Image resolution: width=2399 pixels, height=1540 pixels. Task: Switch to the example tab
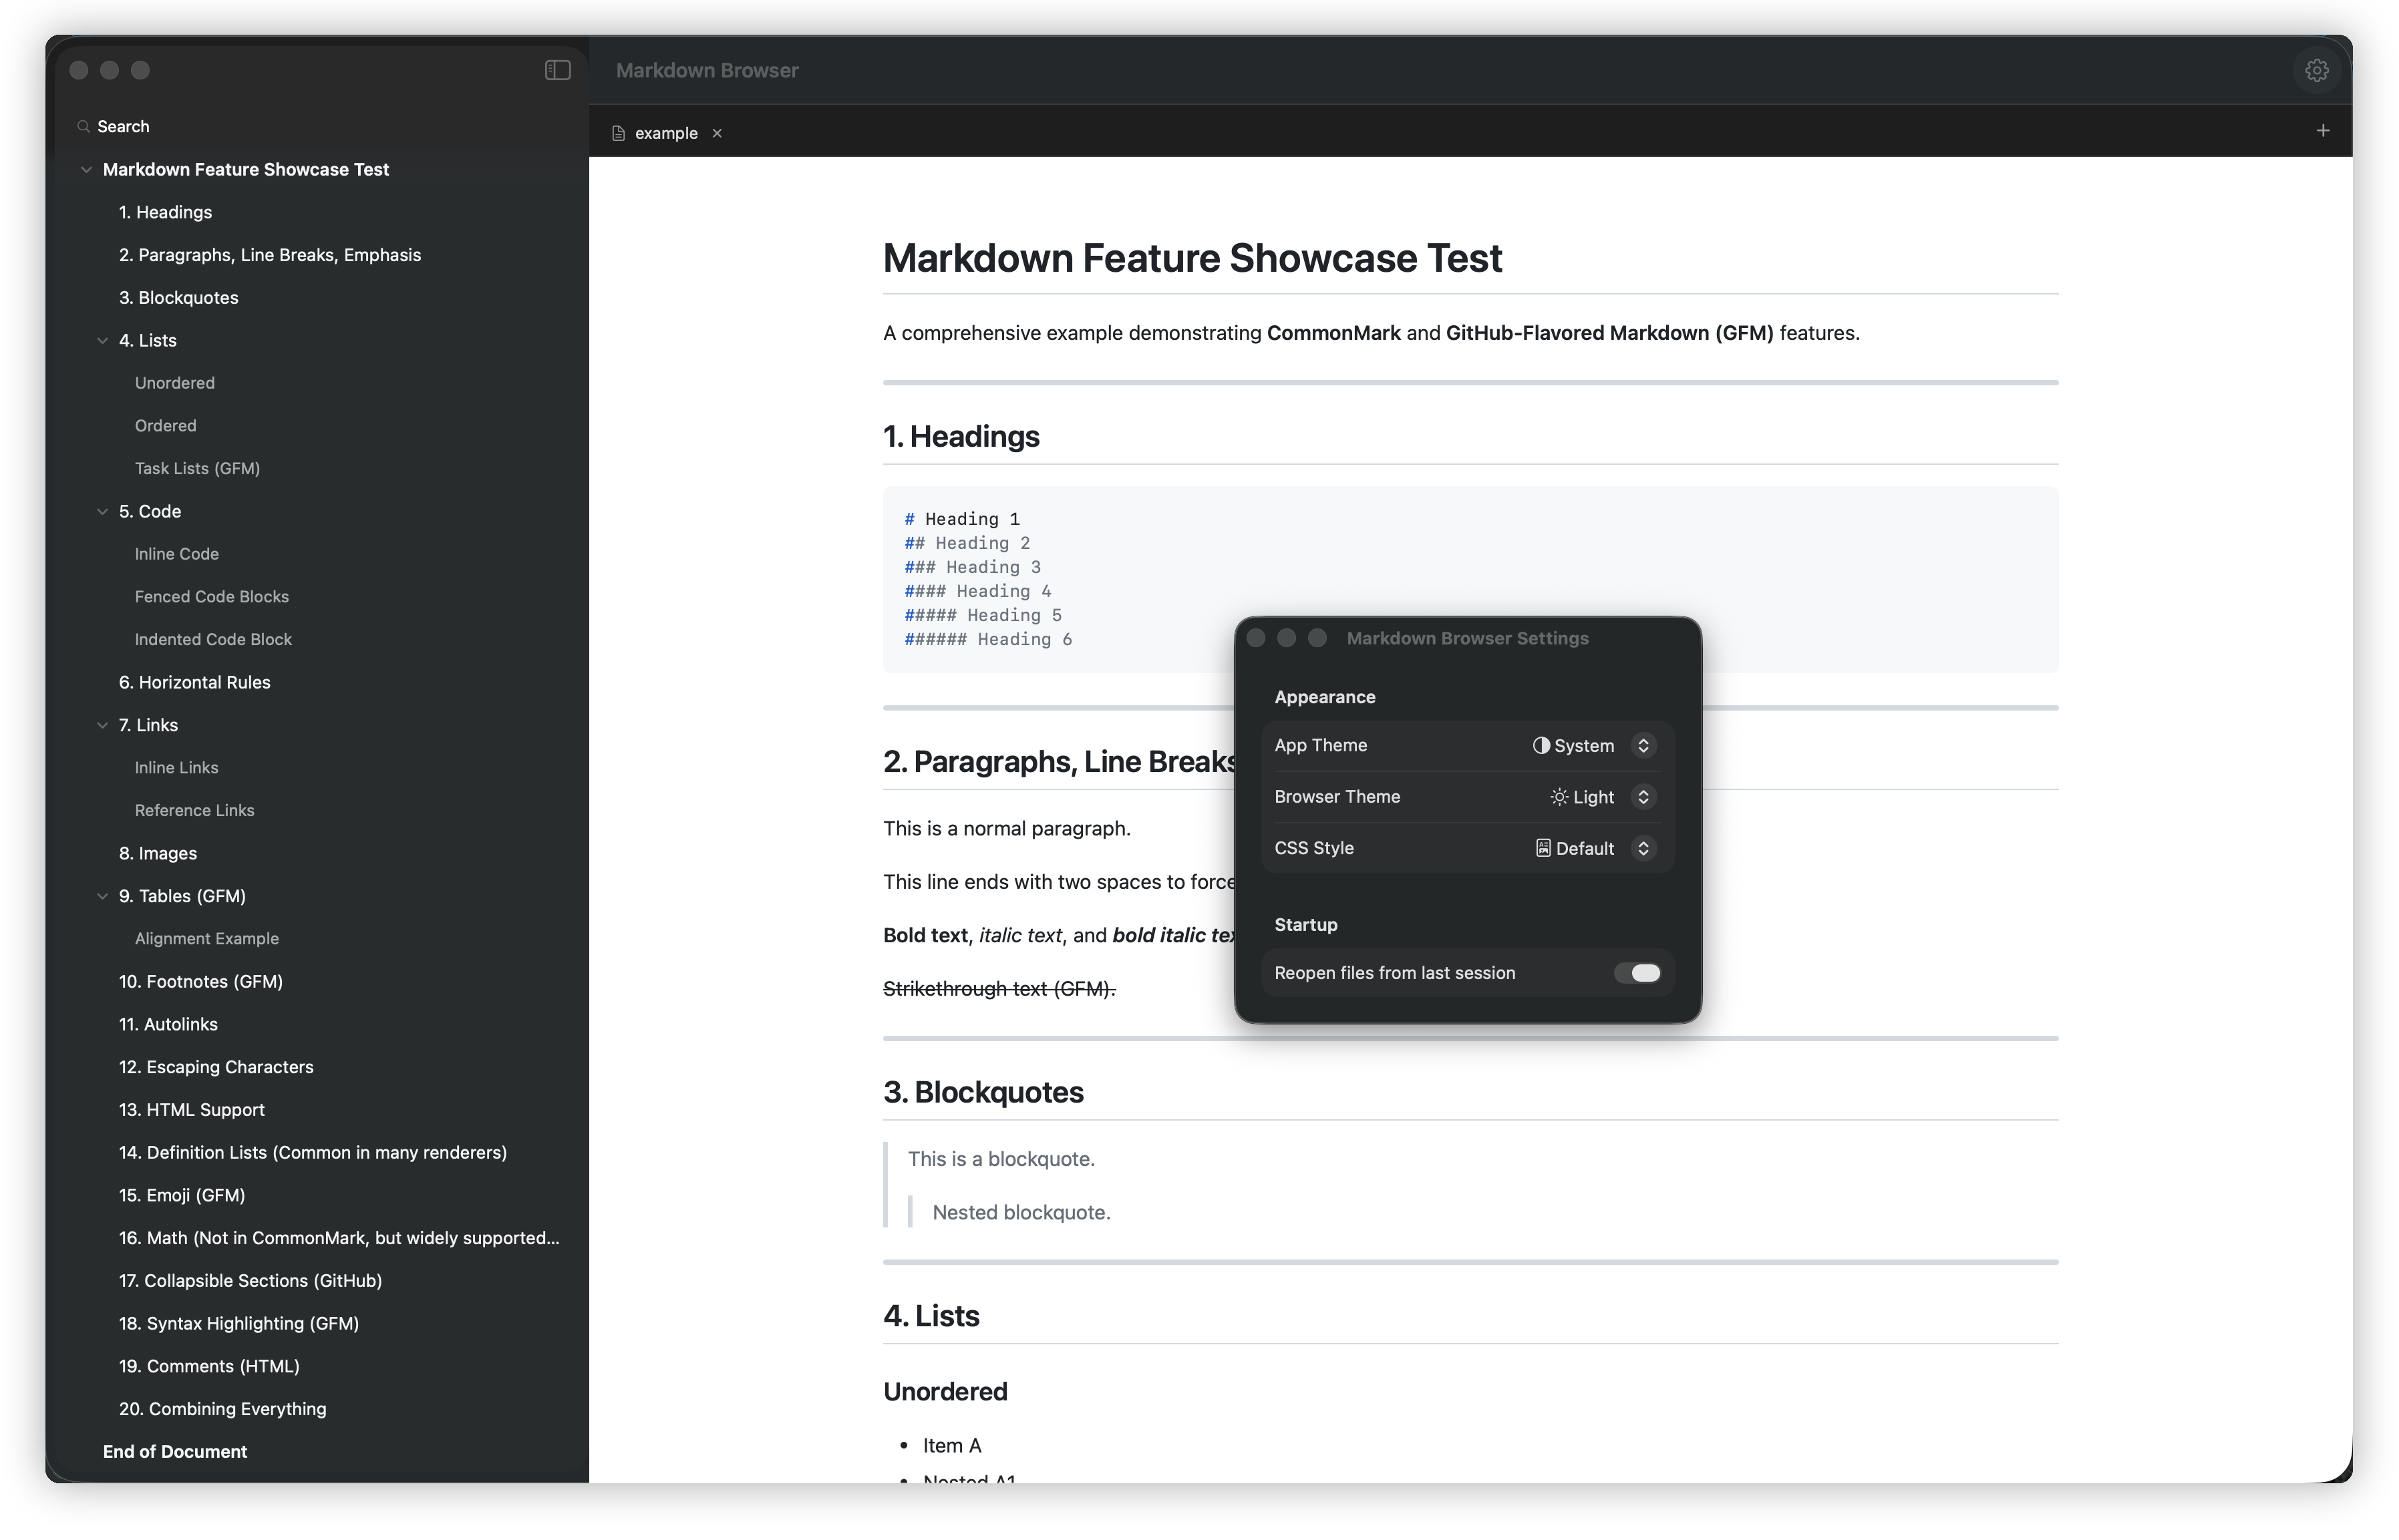664,132
